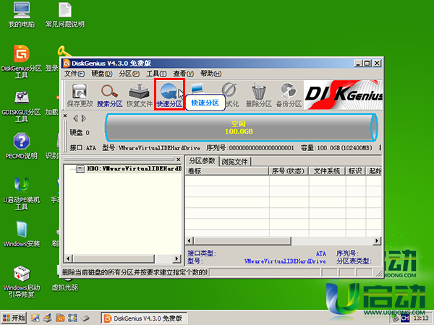Open the 查看(V) menu
This screenshot has width=434, height=325.
pos(183,74)
